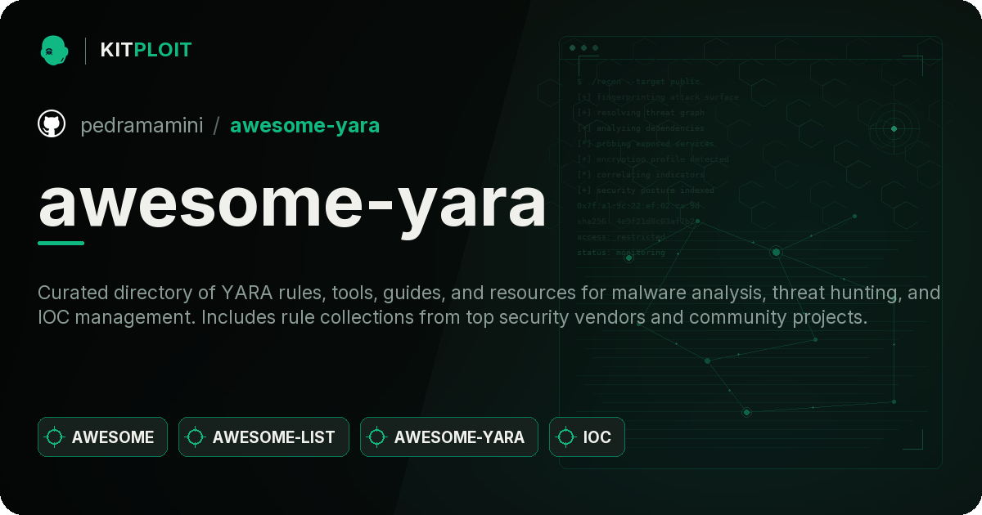This screenshot has height=515, width=982.
Task: Click the 'resolving threat graph' terminal line
Action: pos(640,113)
